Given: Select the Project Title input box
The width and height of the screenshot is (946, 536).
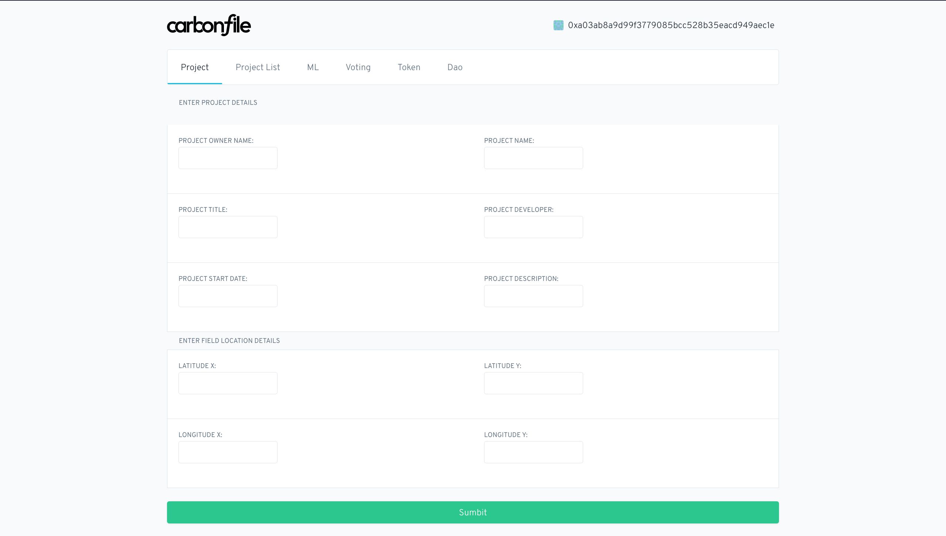Looking at the screenshot, I should [x=228, y=227].
